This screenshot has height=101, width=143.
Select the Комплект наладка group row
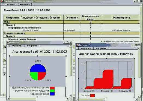pyautogui.click(x=71, y=33)
